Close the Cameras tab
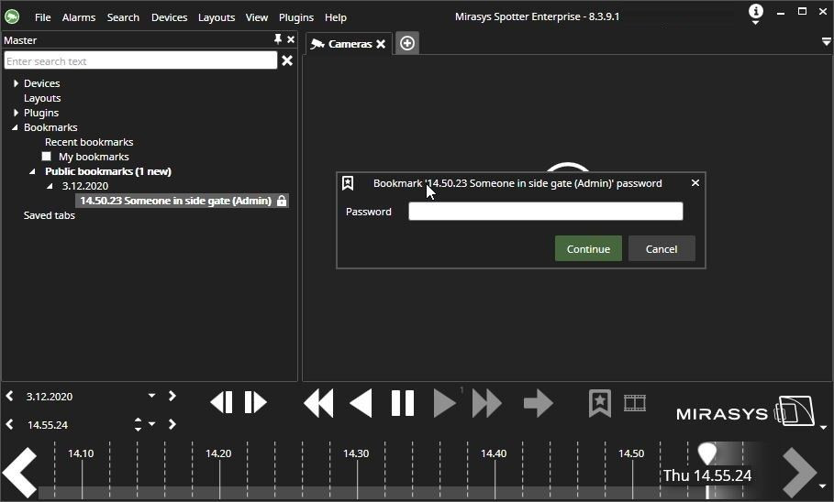This screenshot has height=502, width=834. 381,44
